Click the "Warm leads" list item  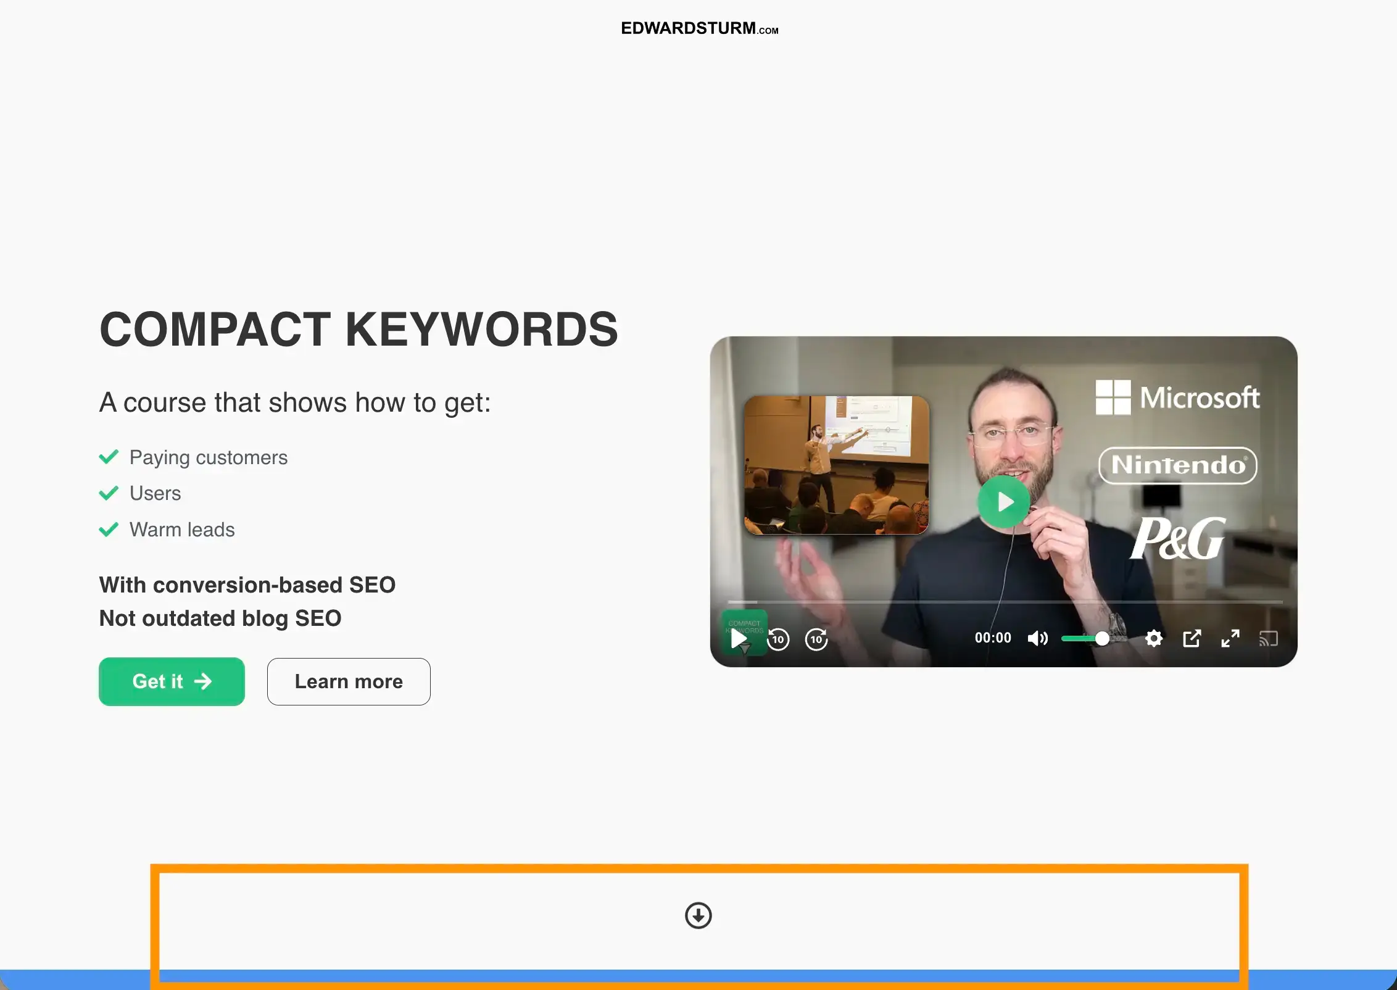point(167,530)
